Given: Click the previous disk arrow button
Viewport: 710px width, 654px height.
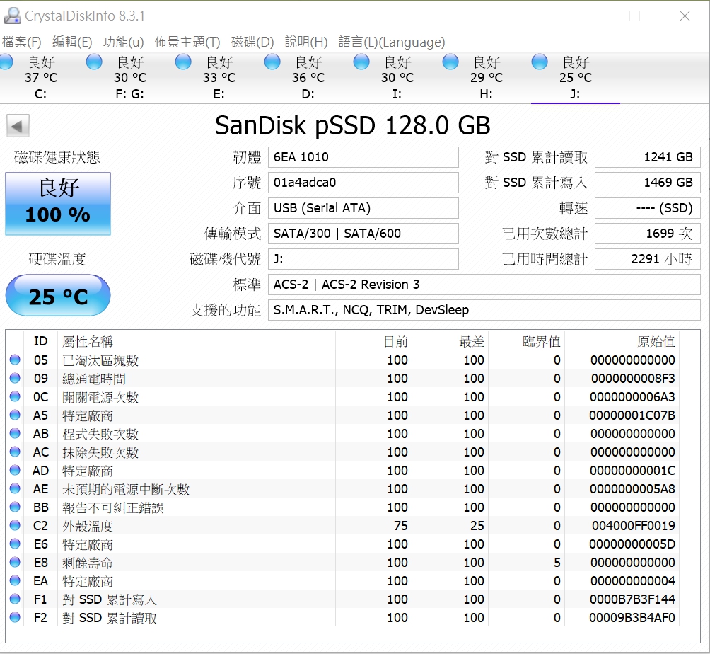Looking at the screenshot, I should click(x=18, y=127).
